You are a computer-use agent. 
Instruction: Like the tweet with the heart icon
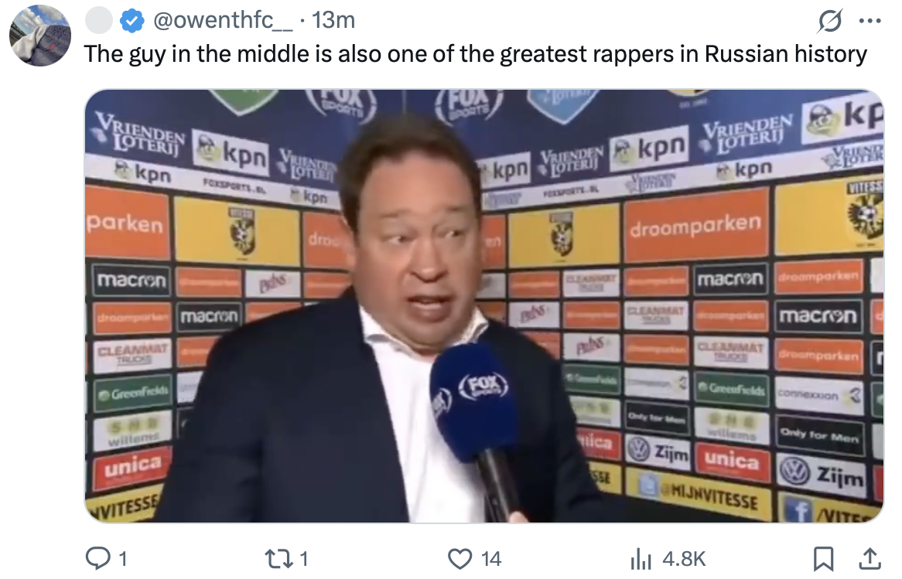460,558
